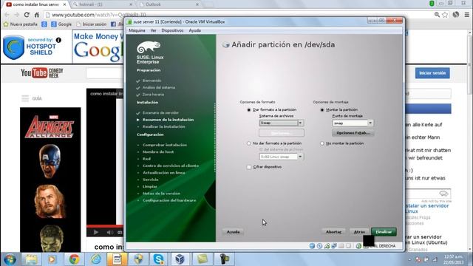Open Google Chrome from the taskbar
Viewport: 473px width, 266px height.
point(74,259)
